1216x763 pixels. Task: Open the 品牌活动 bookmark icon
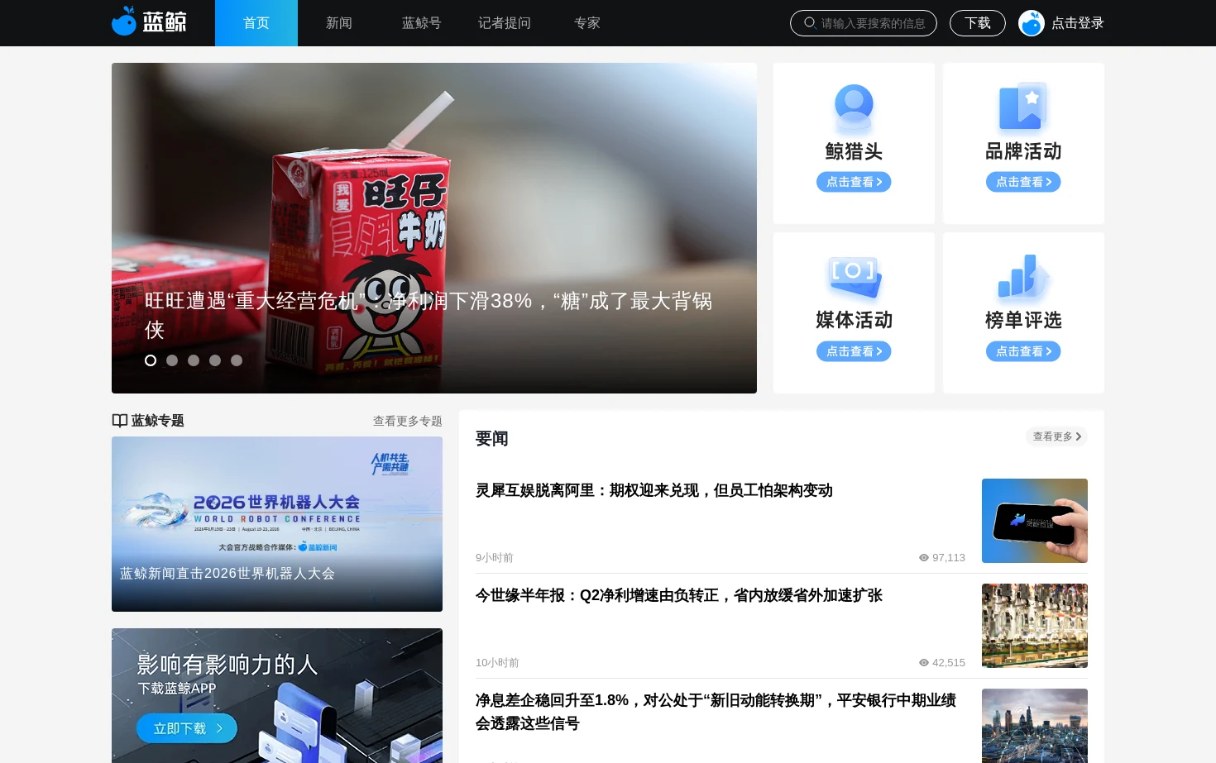(1023, 107)
